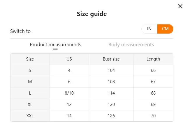183x126 pixels.
Task: Click the 126 bust size cell
Action: pyautogui.click(x=111, y=116)
